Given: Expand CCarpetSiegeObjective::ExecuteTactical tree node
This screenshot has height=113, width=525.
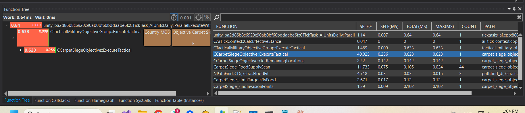Looking at the screenshot, I should click(20, 50).
